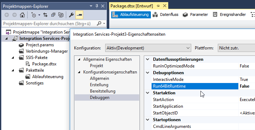Select Bereitstellung in the properties tree
Image resolution: width=255 pixels, height=130 pixels.
coord(103,91)
